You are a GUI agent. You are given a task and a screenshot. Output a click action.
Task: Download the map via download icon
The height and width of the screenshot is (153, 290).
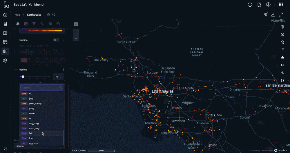(273, 14)
